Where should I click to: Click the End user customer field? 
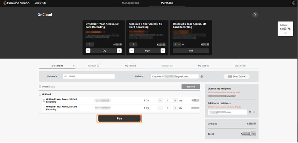tap(175, 76)
